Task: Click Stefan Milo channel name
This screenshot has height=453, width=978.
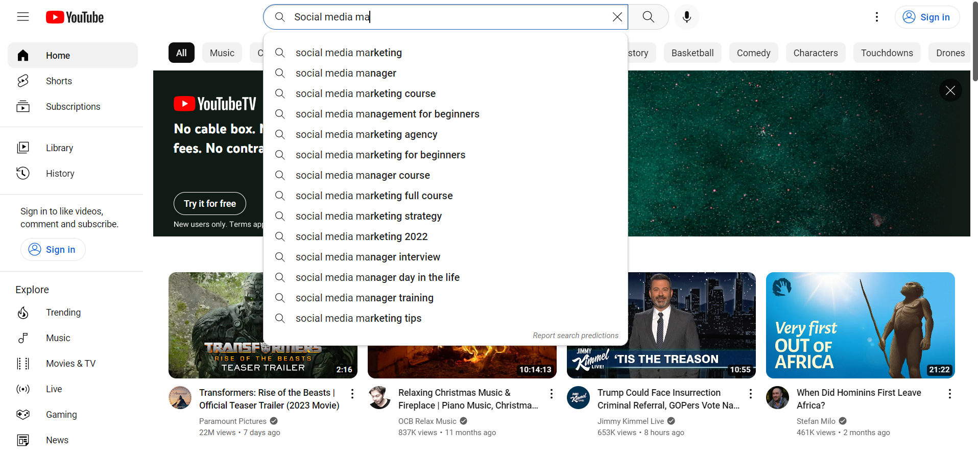Action: tap(816, 421)
